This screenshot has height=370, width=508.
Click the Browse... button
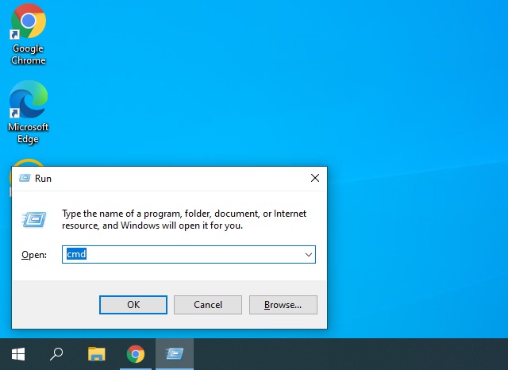(x=283, y=305)
